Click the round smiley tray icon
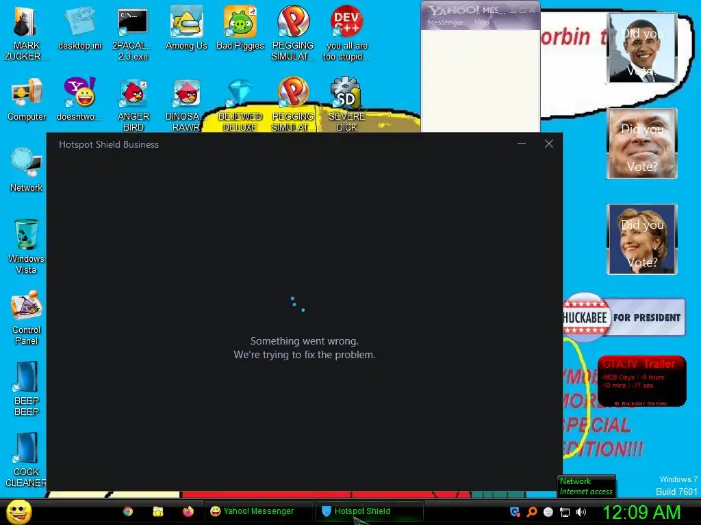The height and width of the screenshot is (525, 701). pos(548,512)
